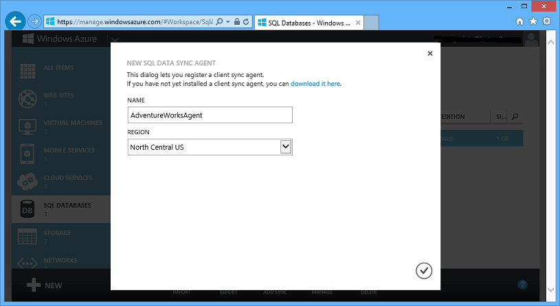Refresh the page using address bar icon
560x306 pixels.
(246, 22)
